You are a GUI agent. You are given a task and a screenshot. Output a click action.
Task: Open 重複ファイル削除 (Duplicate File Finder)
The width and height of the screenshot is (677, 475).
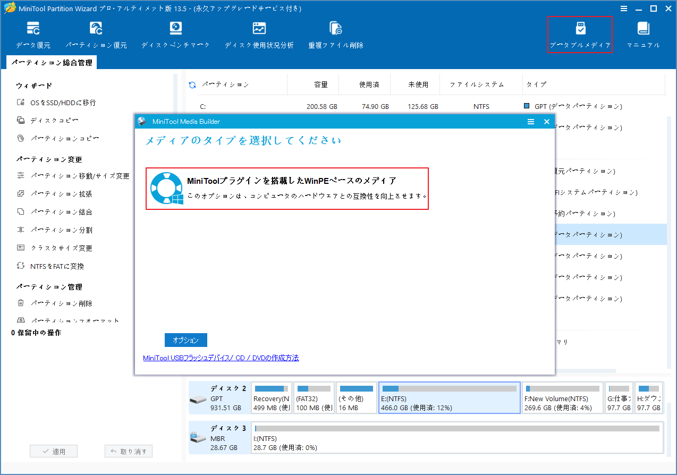point(335,34)
